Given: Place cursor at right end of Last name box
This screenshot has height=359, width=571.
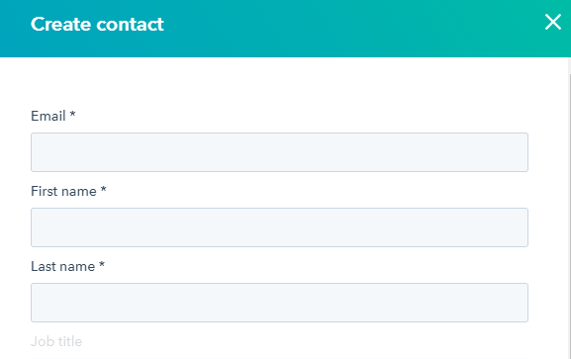Looking at the screenshot, I should click(x=523, y=303).
